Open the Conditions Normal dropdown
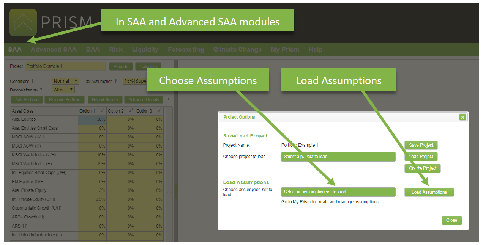Viewport: 483px width, 245px height. tap(65, 81)
